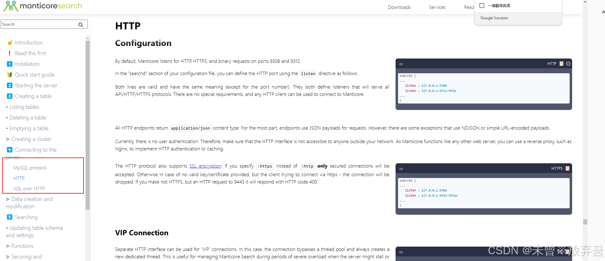Viewport: 605px width, 261px height.
Task: Click the inline 'listen' code term
Action: [x=308, y=74]
